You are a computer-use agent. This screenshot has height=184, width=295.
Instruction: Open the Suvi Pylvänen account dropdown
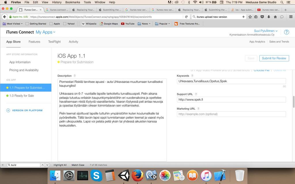pos(266,31)
